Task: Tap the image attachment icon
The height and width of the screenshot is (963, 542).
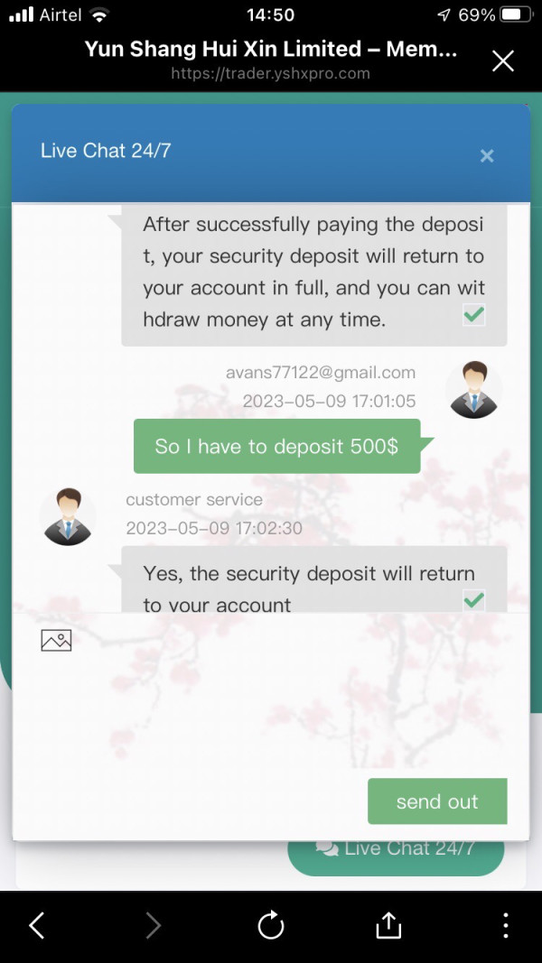Action: [x=57, y=640]
